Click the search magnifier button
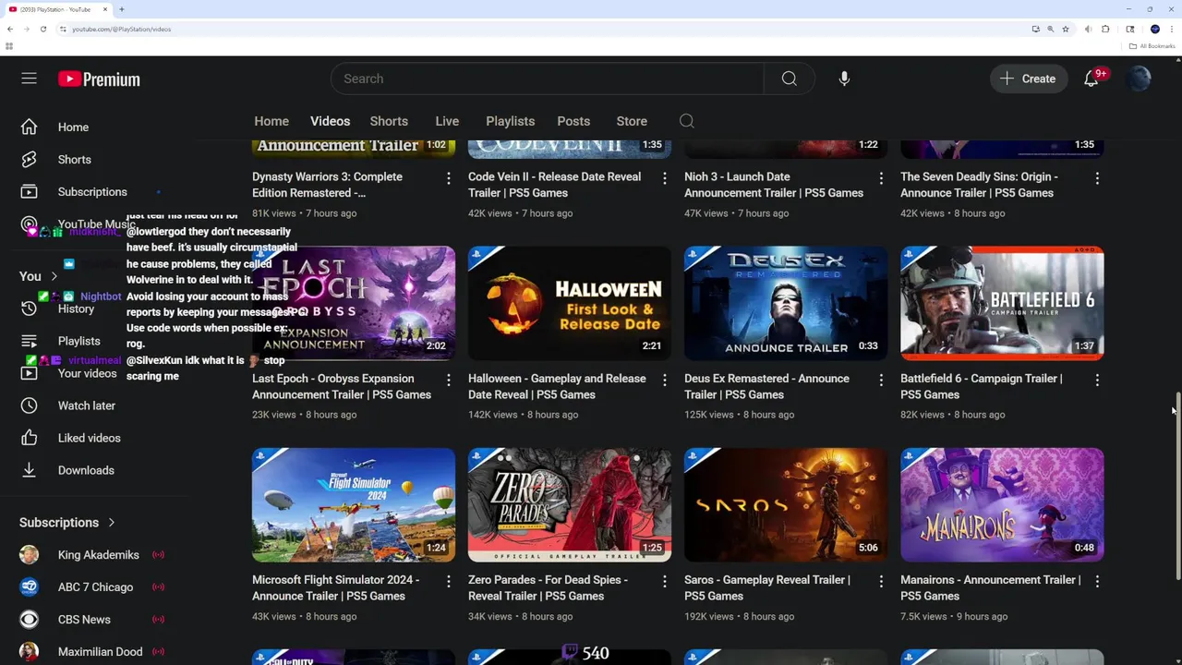 [790, 79]
